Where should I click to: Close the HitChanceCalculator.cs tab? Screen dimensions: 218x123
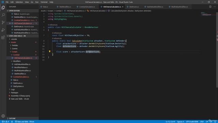(123, 7)
